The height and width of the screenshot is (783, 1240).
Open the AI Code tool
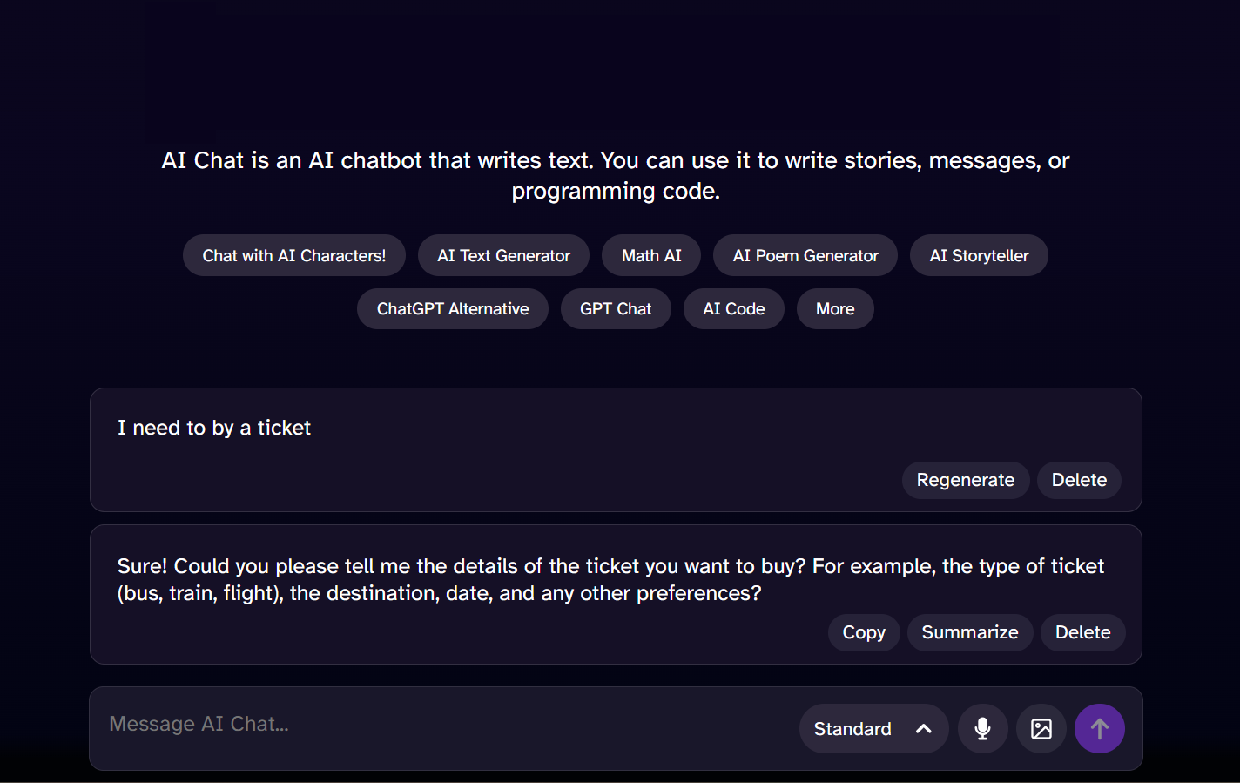coord(734,309)
